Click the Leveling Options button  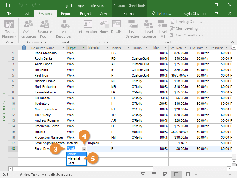pyautogui.click(x=186, y=22)
